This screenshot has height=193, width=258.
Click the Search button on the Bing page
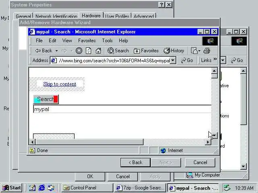(46, 99)
